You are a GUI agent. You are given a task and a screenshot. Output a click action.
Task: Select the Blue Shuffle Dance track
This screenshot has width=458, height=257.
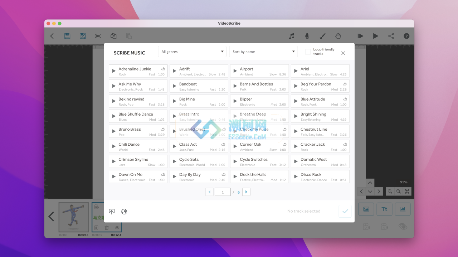tap(138, 116)
